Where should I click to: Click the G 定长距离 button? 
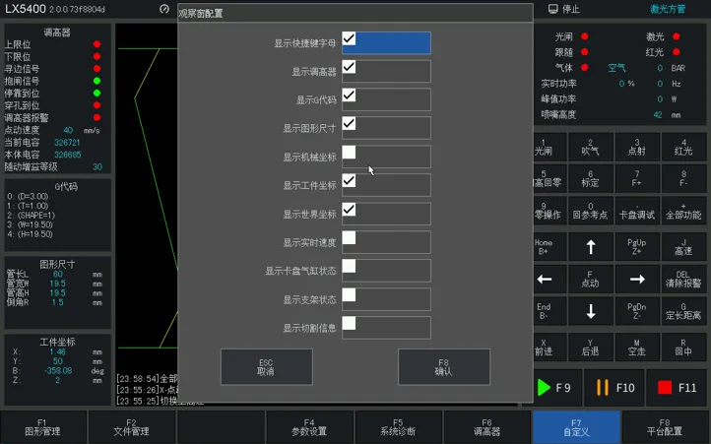point(683,311)
